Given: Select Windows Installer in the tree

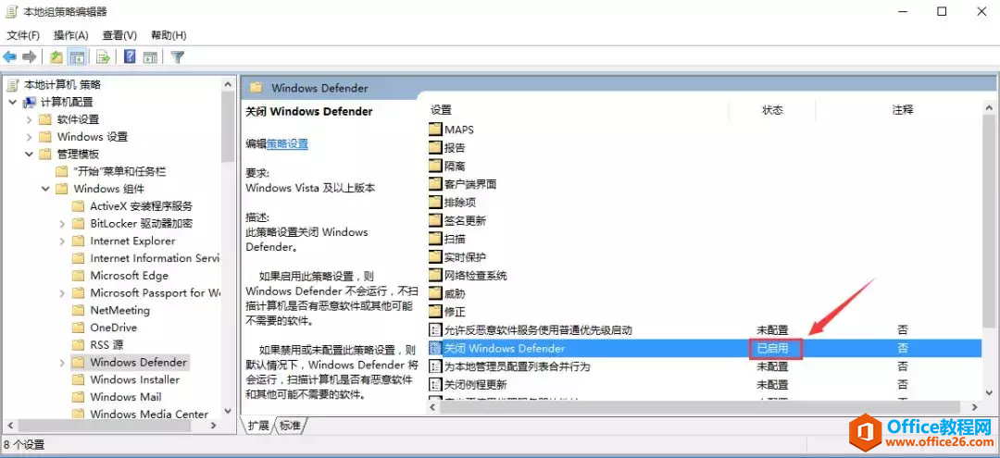Looking at the screenshot, I should pos(134,379).
